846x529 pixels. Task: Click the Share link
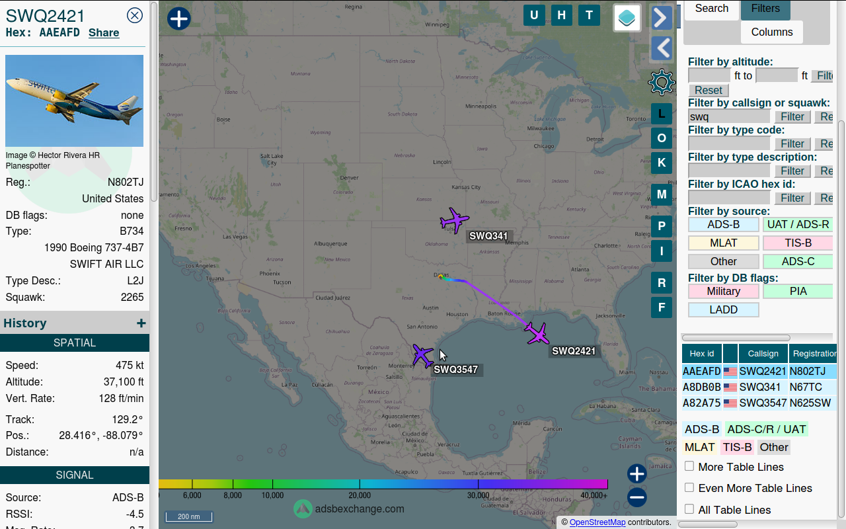[x=104, y=32]
